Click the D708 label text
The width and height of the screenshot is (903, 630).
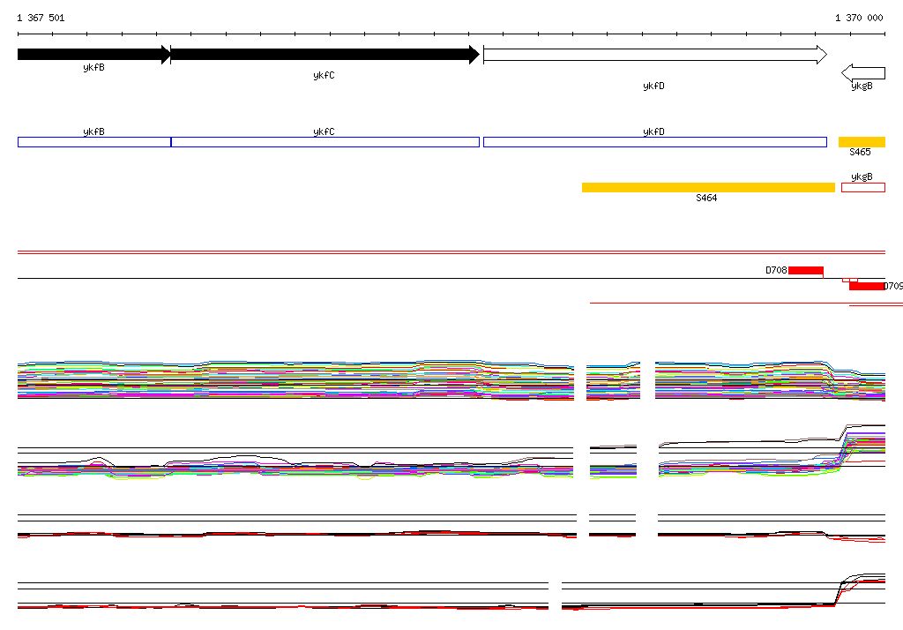pyautogui.click(x=776, y=270)
